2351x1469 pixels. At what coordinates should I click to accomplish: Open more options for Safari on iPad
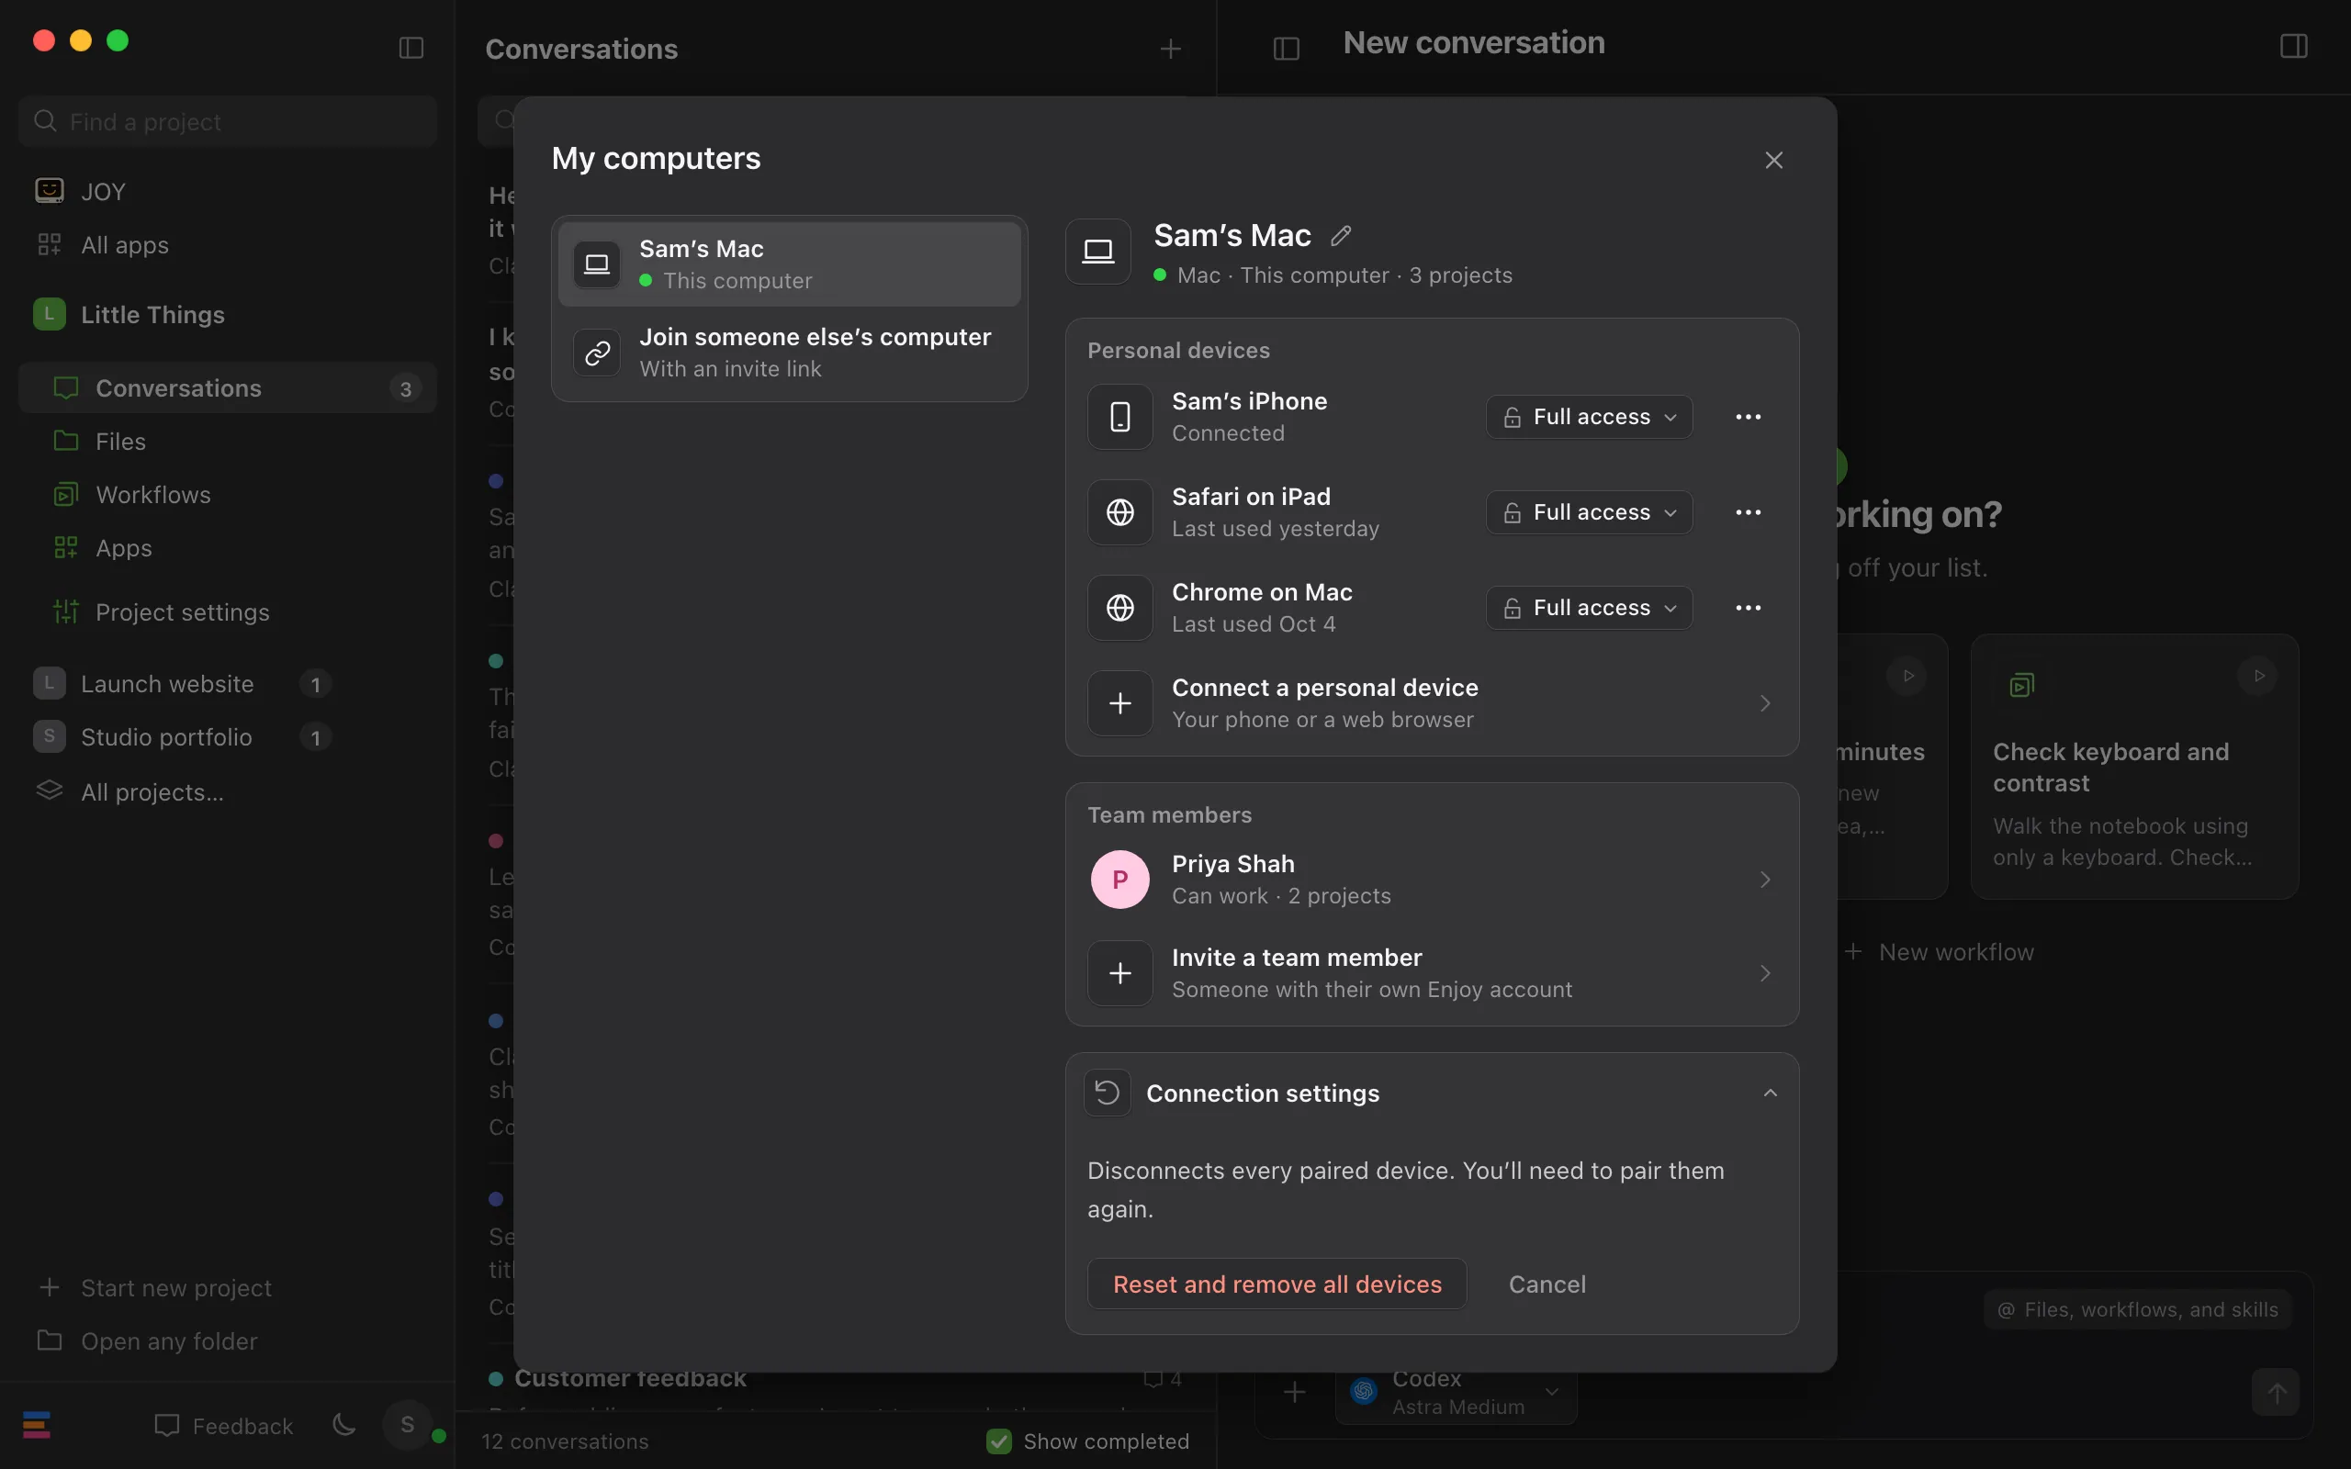pos(1748,512)
